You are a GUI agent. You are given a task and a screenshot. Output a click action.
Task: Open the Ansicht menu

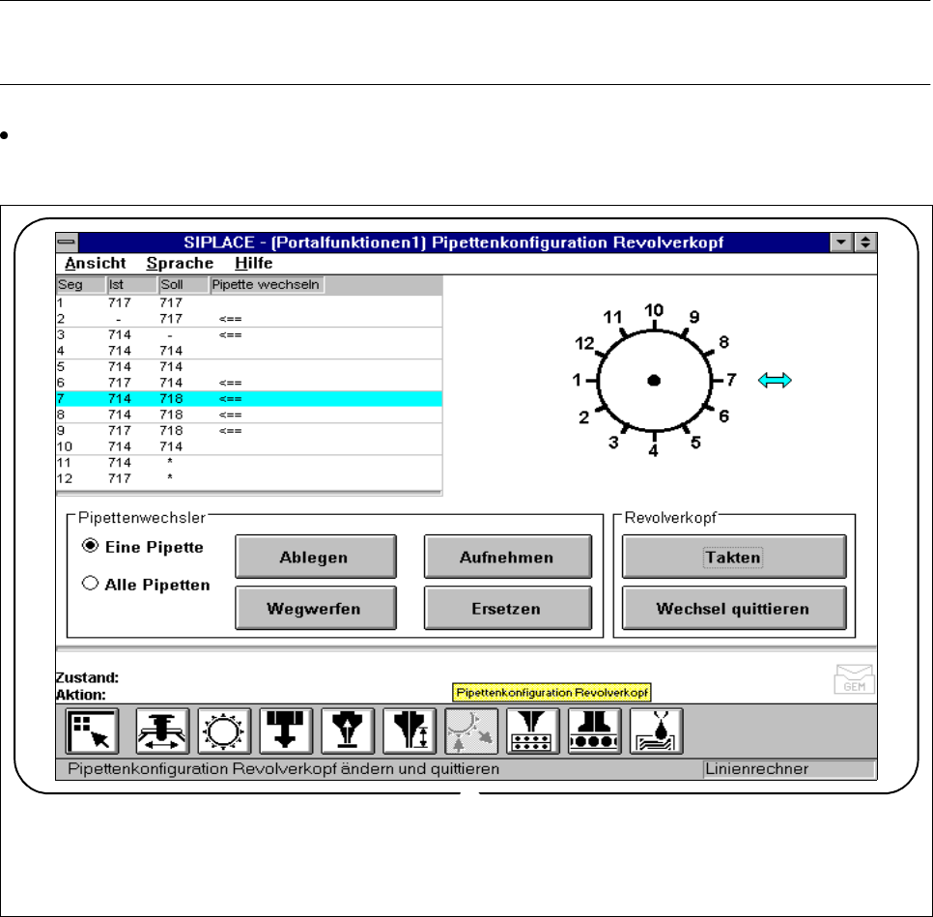pyautogui.click(x=96, y=263)
